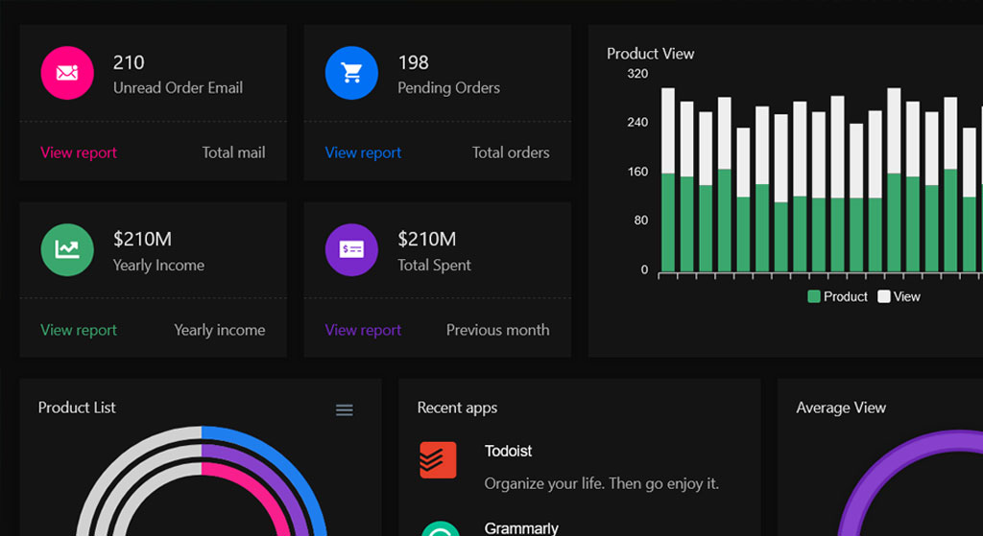
Task: Open the Product List hamburger menu
Action: pos(345,410)
